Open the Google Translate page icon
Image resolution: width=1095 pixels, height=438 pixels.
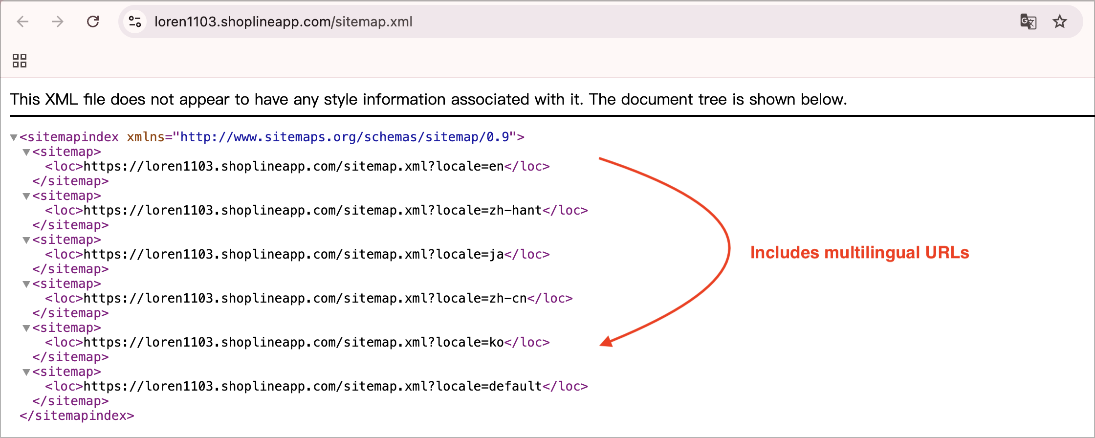pos(1029,22)
